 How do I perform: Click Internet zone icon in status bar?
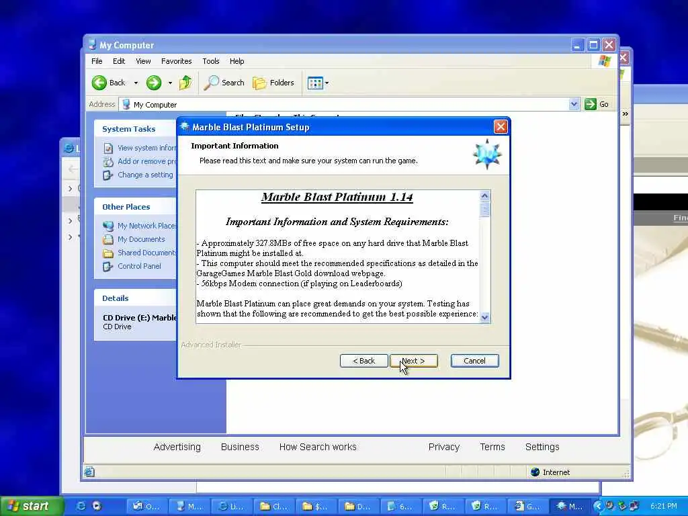point(535,472)
